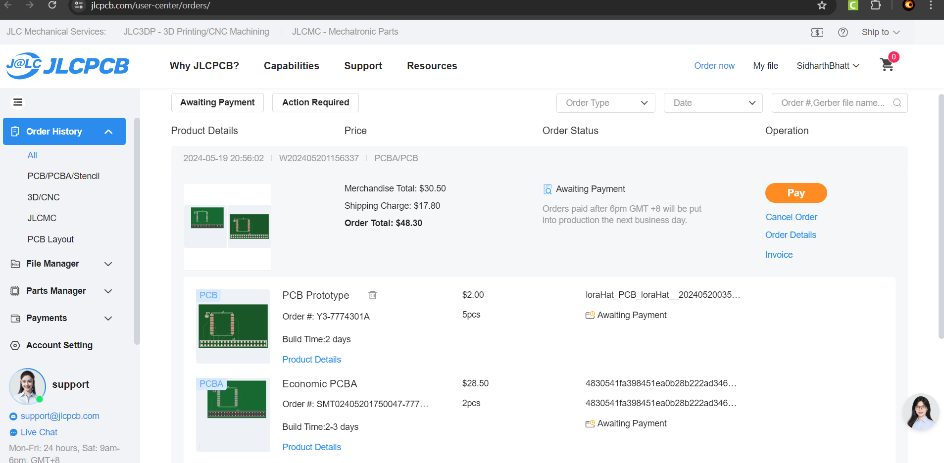The width and height of the screenshot is (944, 463).
Task: Click the orange Pay button
Action: pyautogui.click(x=796, y=193)
